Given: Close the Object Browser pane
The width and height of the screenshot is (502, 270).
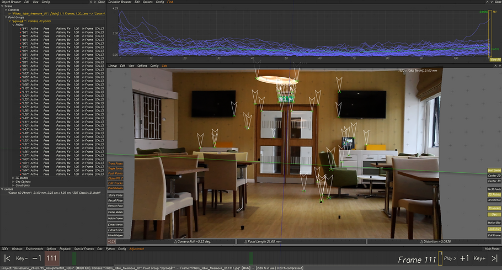Looking at the screenshot, I should point(102,2).
